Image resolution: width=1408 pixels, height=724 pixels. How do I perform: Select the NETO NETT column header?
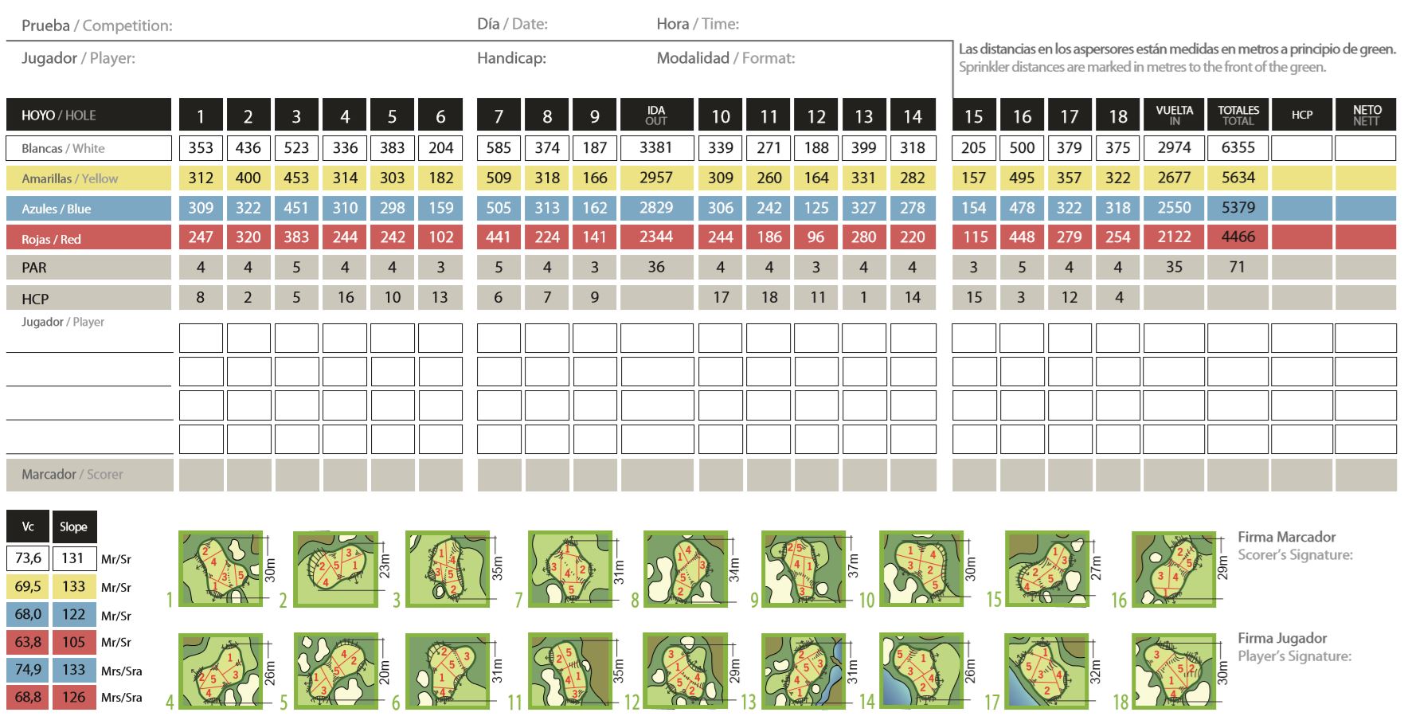coord(1366,115)
